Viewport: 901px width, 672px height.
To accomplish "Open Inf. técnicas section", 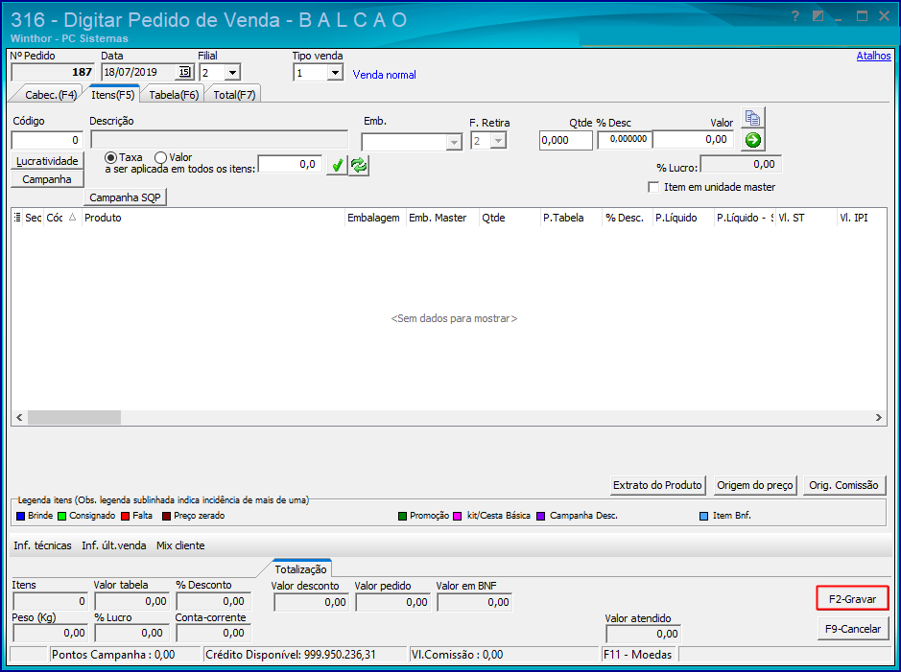I will (x=42, y=545).
